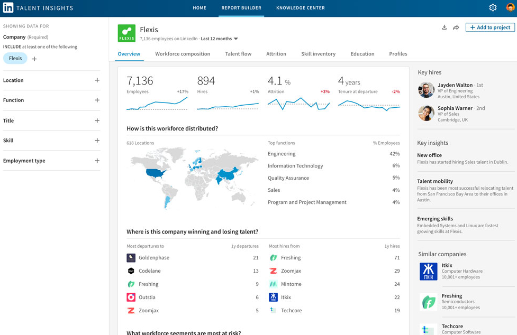Open the Skill inventory tab

(318, 54)
